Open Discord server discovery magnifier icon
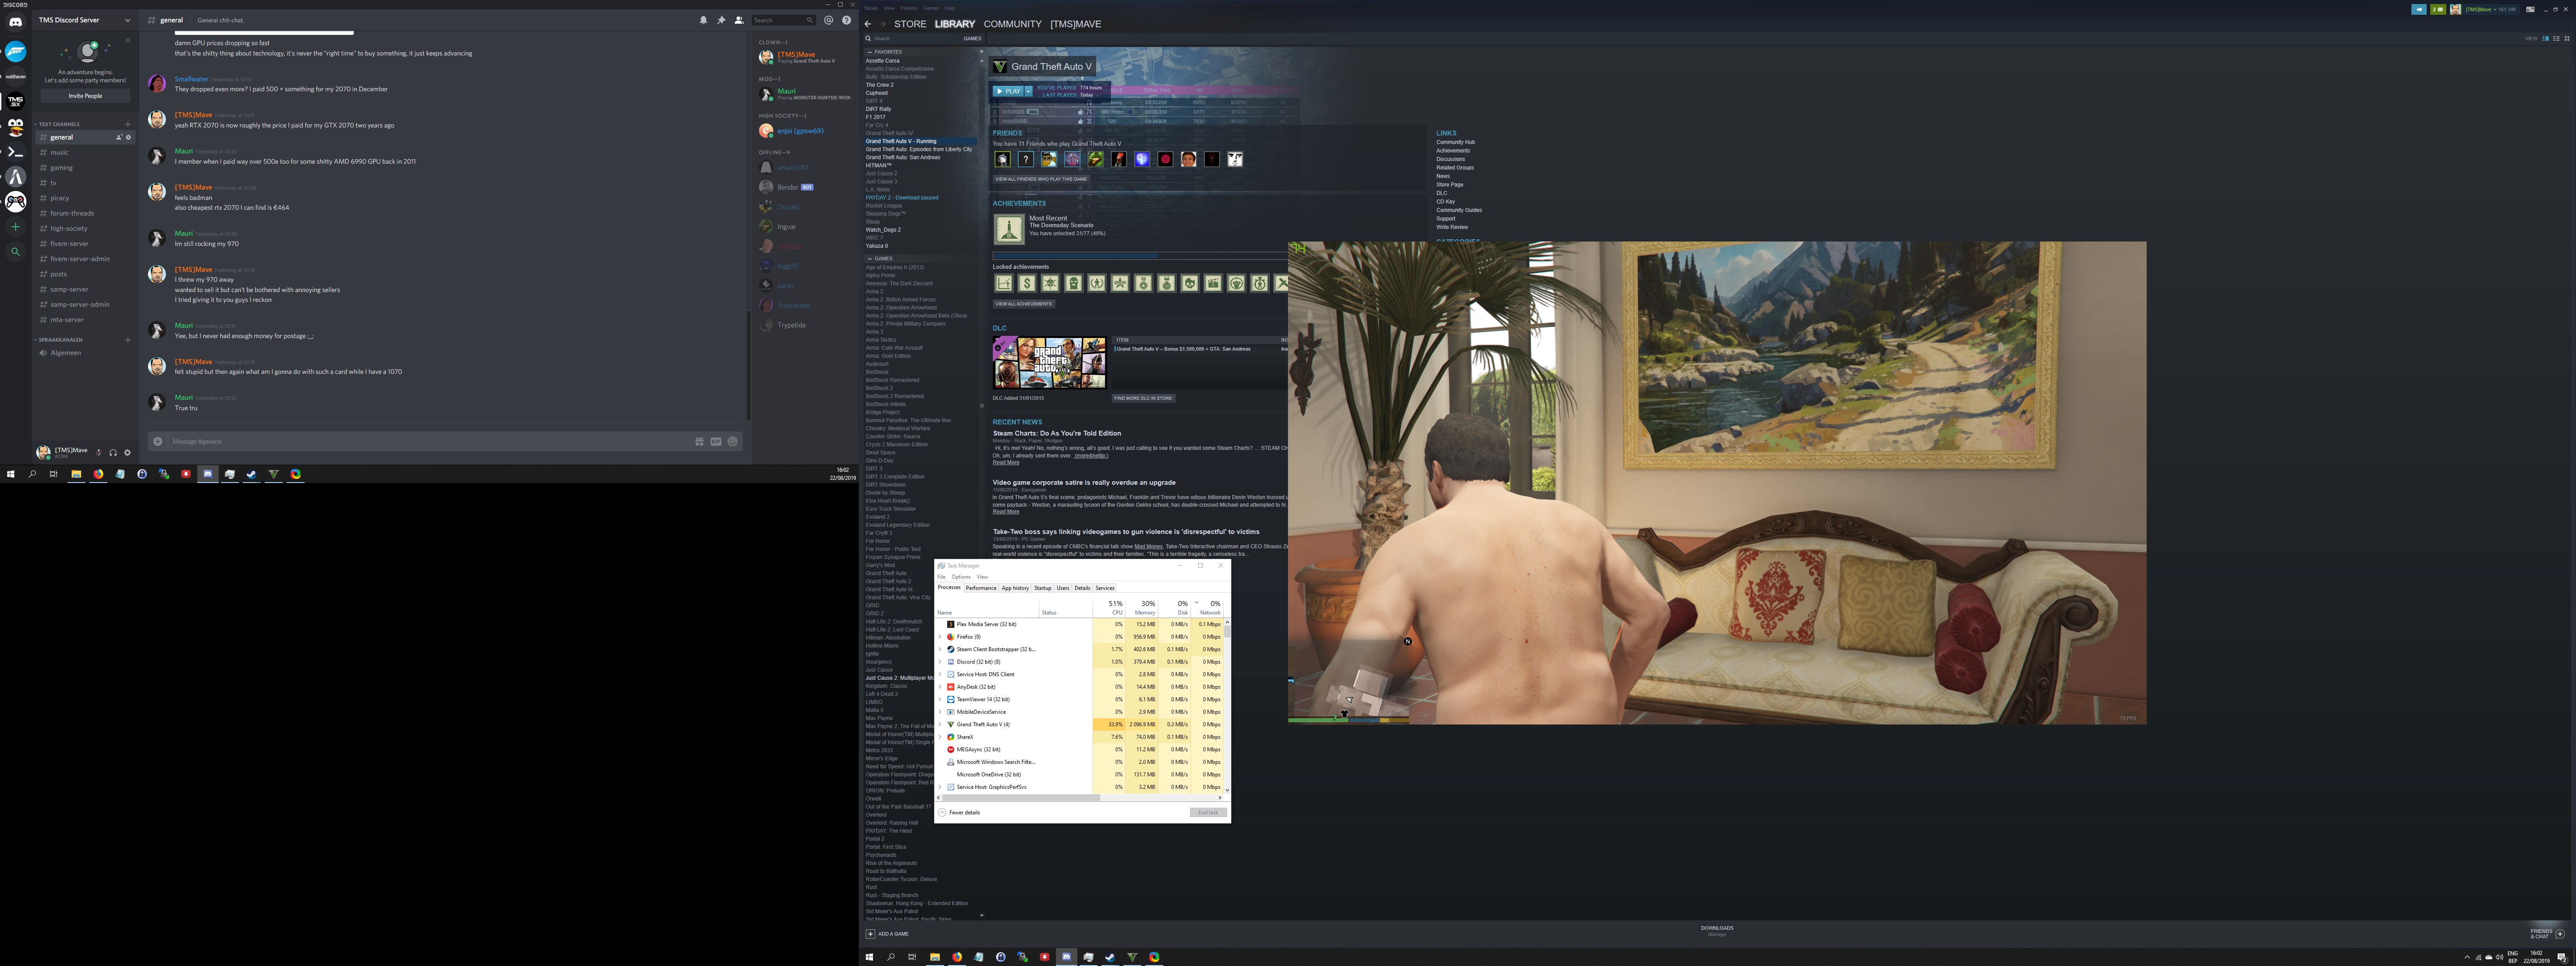 (15, 252)
